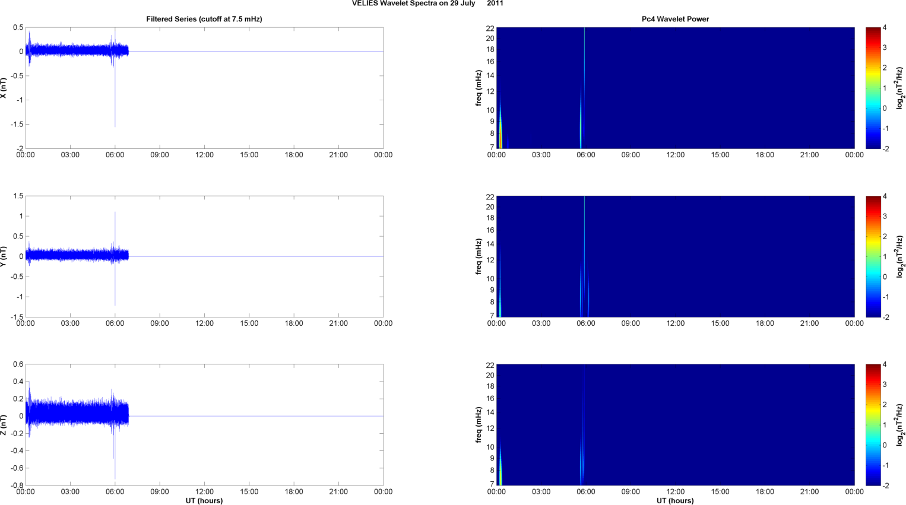Click the 'Pc4 Wavelet Power' heading
Viewport: 906px width, 505px height.
click(x=675, y=19)
